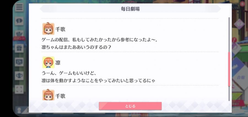Toggle fullscreen with the four-corner icon
This screenshot has height=117, width=248.
[19, 89]
